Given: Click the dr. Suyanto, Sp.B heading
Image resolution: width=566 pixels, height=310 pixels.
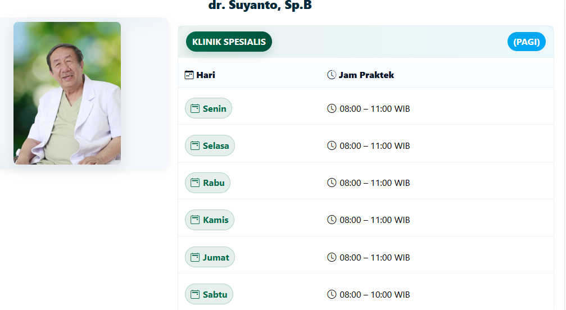Looking at the screenshot, I should point(260,6).
